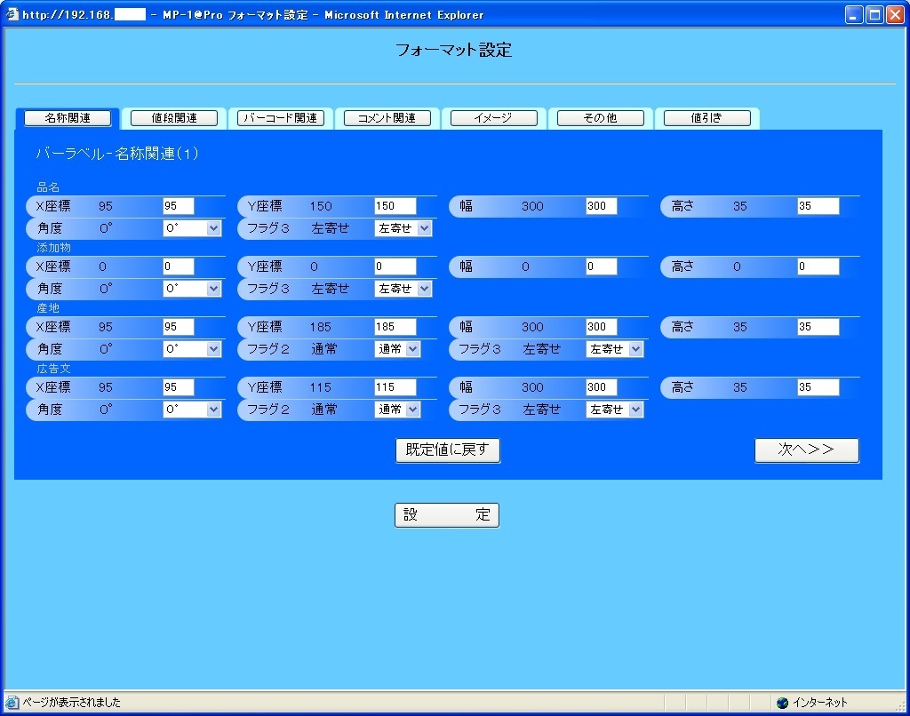This screenshot has width=910, height=716.
Task: Click the 次へ>> button
Action: 806,450
